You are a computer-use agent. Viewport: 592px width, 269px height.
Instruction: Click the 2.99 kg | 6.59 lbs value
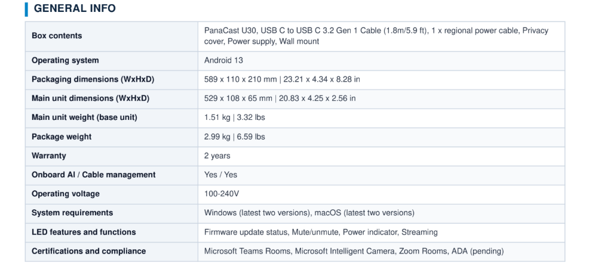[234, 137]
